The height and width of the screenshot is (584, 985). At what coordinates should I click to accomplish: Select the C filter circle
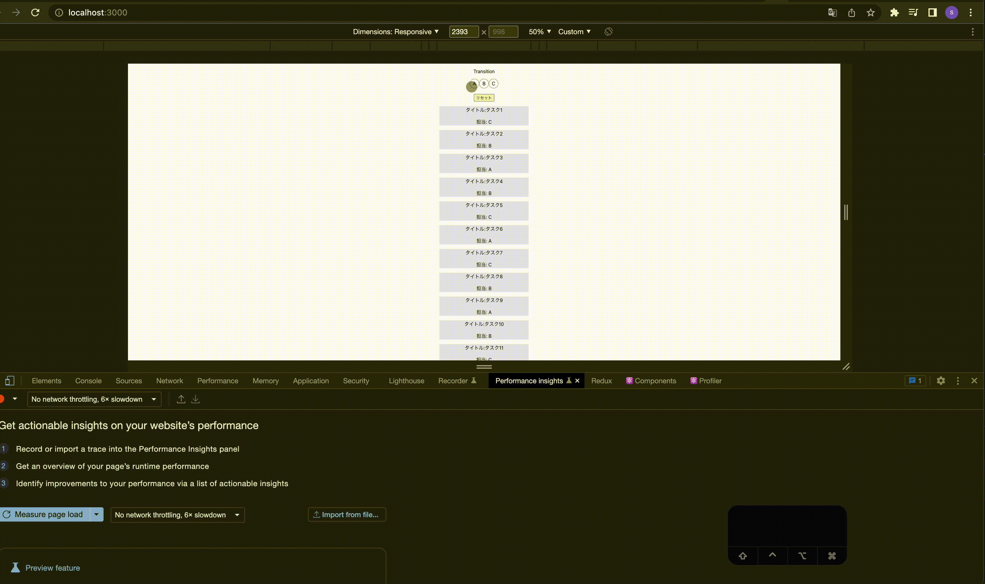pyautogui.click(x=493, y=84)
